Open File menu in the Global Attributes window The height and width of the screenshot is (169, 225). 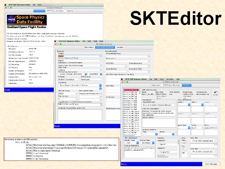click(84, 41)
